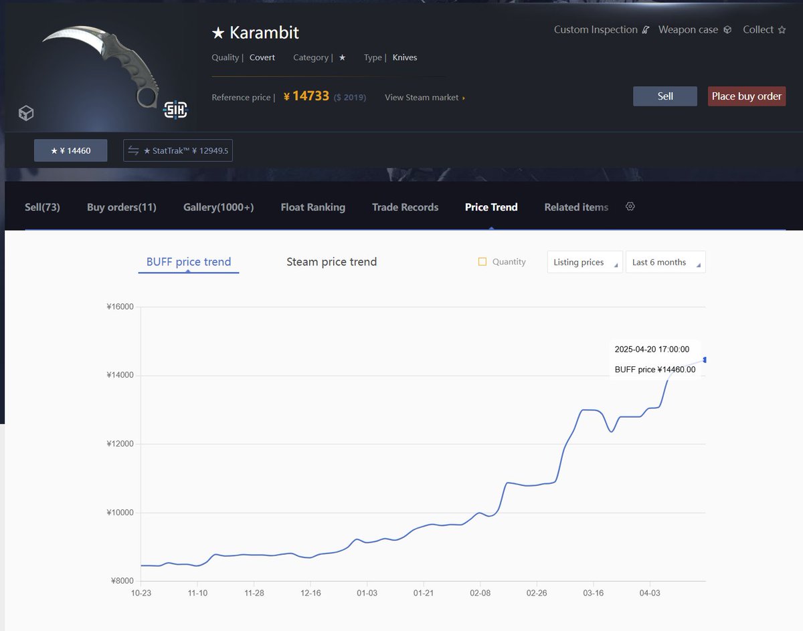Open the Last 6 months dropdown
The image size is (803, 631).
coord(665,262)
